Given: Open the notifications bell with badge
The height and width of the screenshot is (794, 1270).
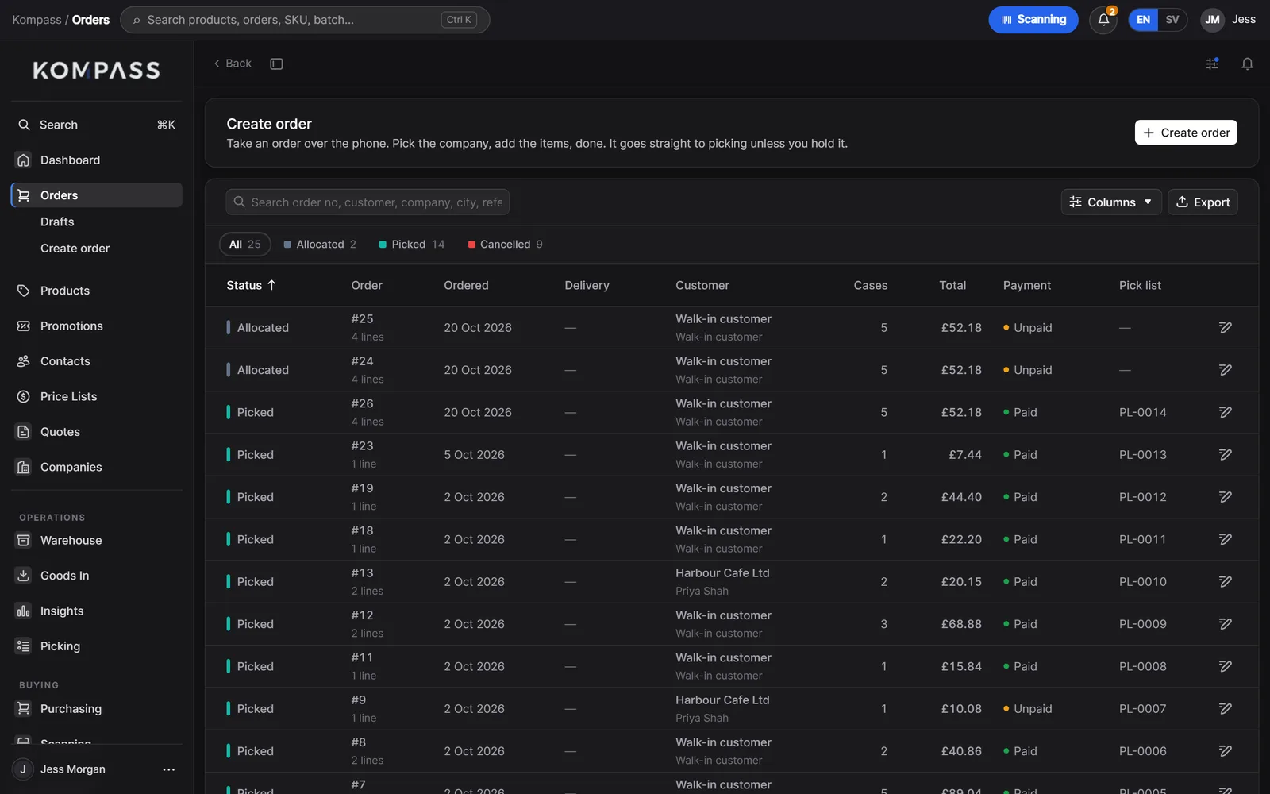Looking at the screenshot, I should pyautogui.click(x=1103, y=20).
